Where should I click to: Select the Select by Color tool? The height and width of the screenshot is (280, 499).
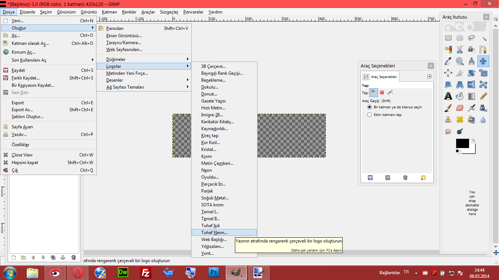click(448, 50)
